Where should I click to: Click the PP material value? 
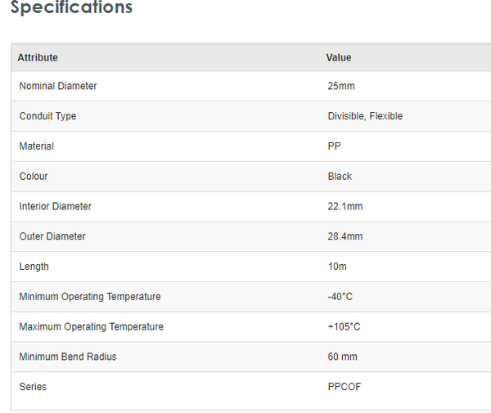coord(334,146)
